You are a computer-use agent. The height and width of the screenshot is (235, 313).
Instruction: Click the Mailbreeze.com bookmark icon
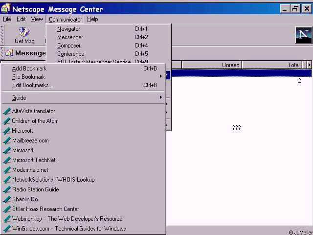tap(7, 141)
